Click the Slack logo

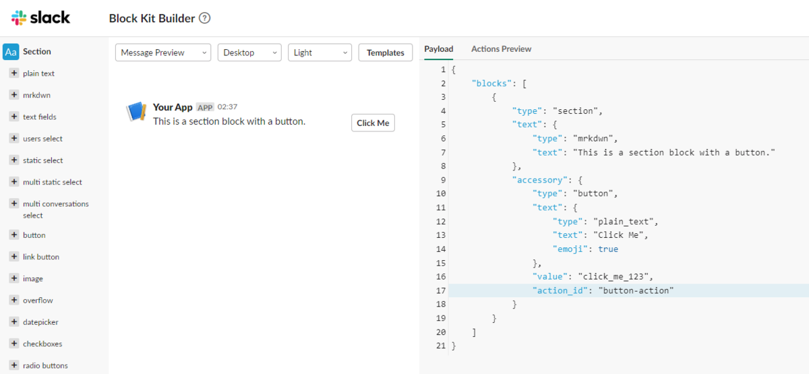tap(40, 18)
